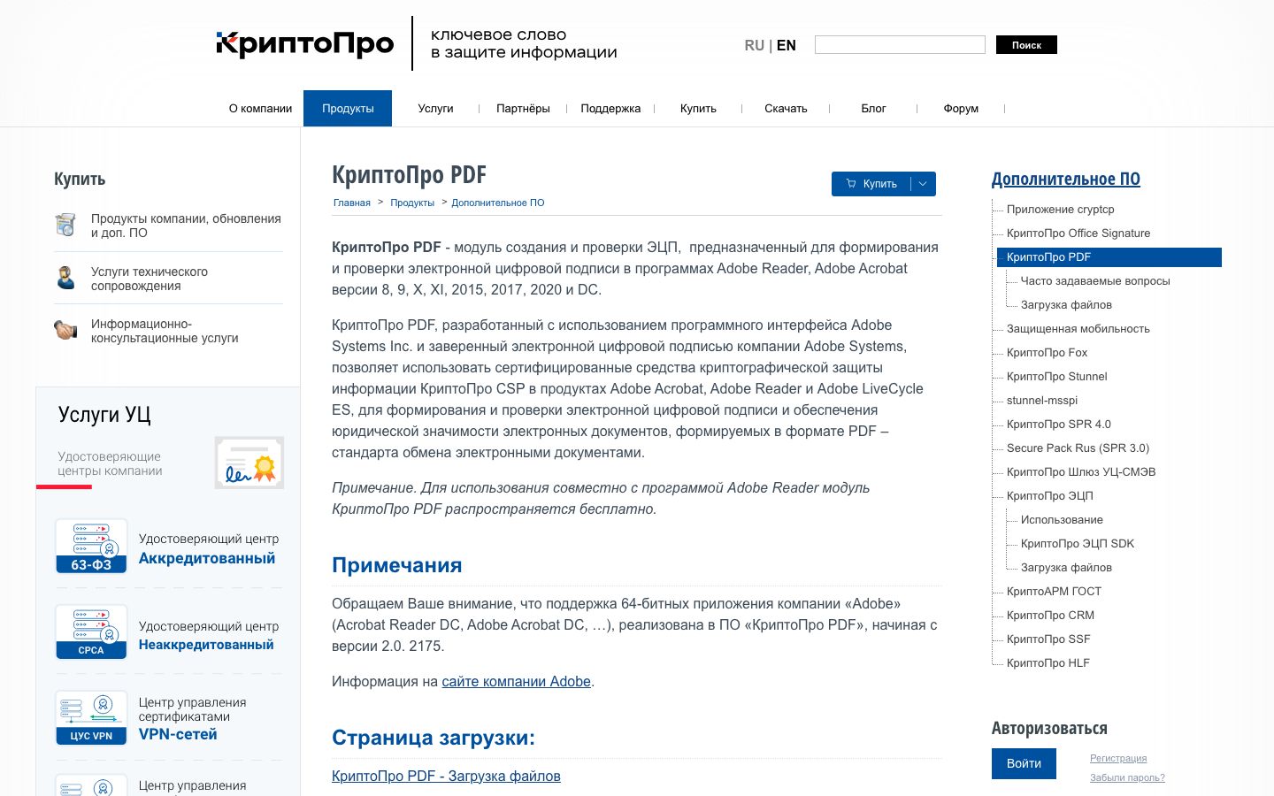Select the highlighted КриптоПро PDF tree item
The image size is (1274, 796).
click(x=1109, y=257)
